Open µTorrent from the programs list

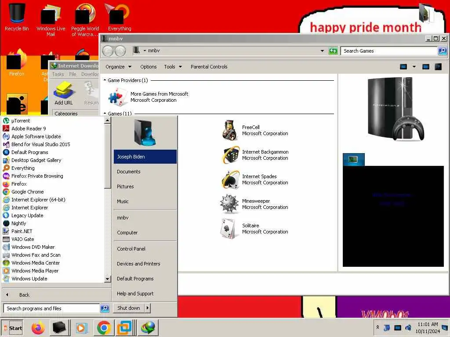pyautogui.click(x=21, y=121)
